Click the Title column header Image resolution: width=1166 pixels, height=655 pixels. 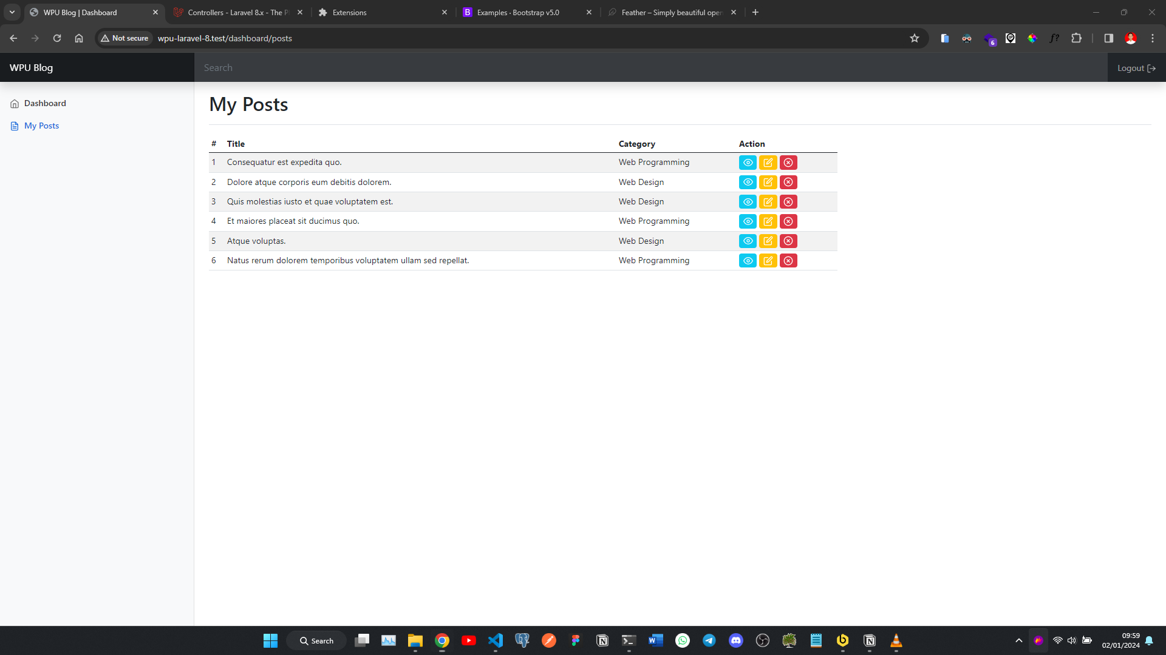(x=234, y=143)
